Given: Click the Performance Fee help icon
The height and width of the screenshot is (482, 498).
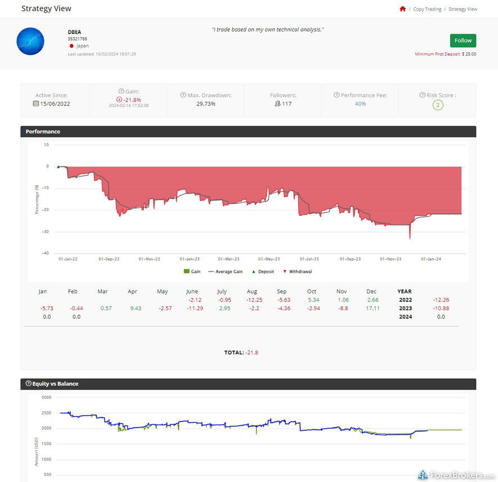Looking at the screenshot, I should pyautogui.click(x=337, y=95).
